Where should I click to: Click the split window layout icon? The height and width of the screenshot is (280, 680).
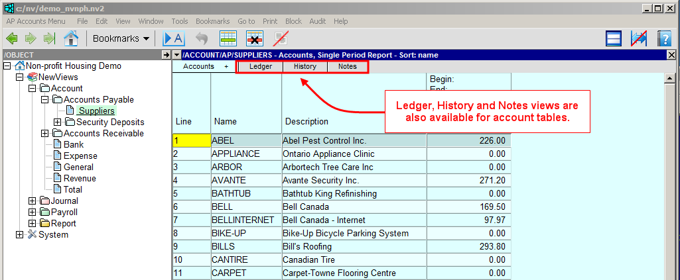[x=614, y=38]
